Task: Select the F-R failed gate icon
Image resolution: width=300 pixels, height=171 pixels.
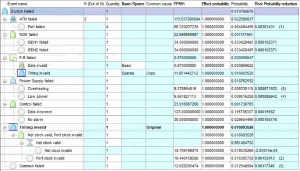Action: coord(13,58)
